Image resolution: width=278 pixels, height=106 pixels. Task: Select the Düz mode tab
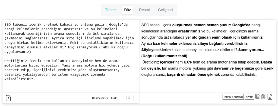point(127,10)
